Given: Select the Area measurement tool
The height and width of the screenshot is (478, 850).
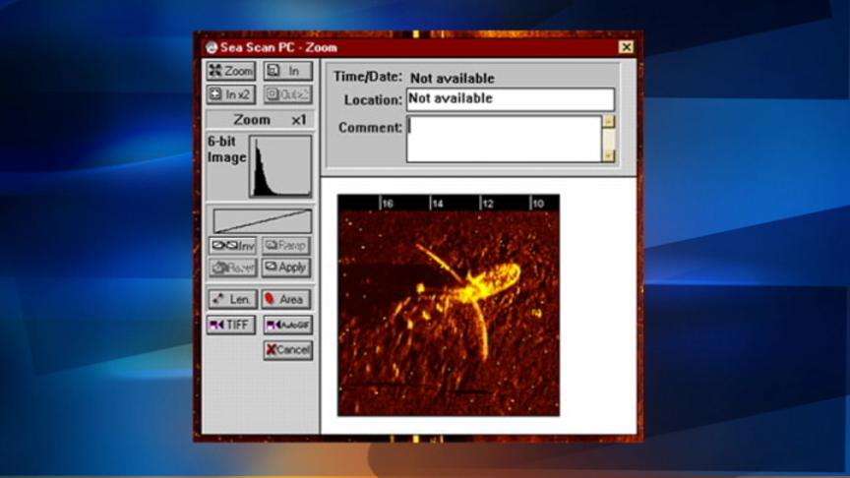Looking at the screenshot, I should tap(286, 299).
